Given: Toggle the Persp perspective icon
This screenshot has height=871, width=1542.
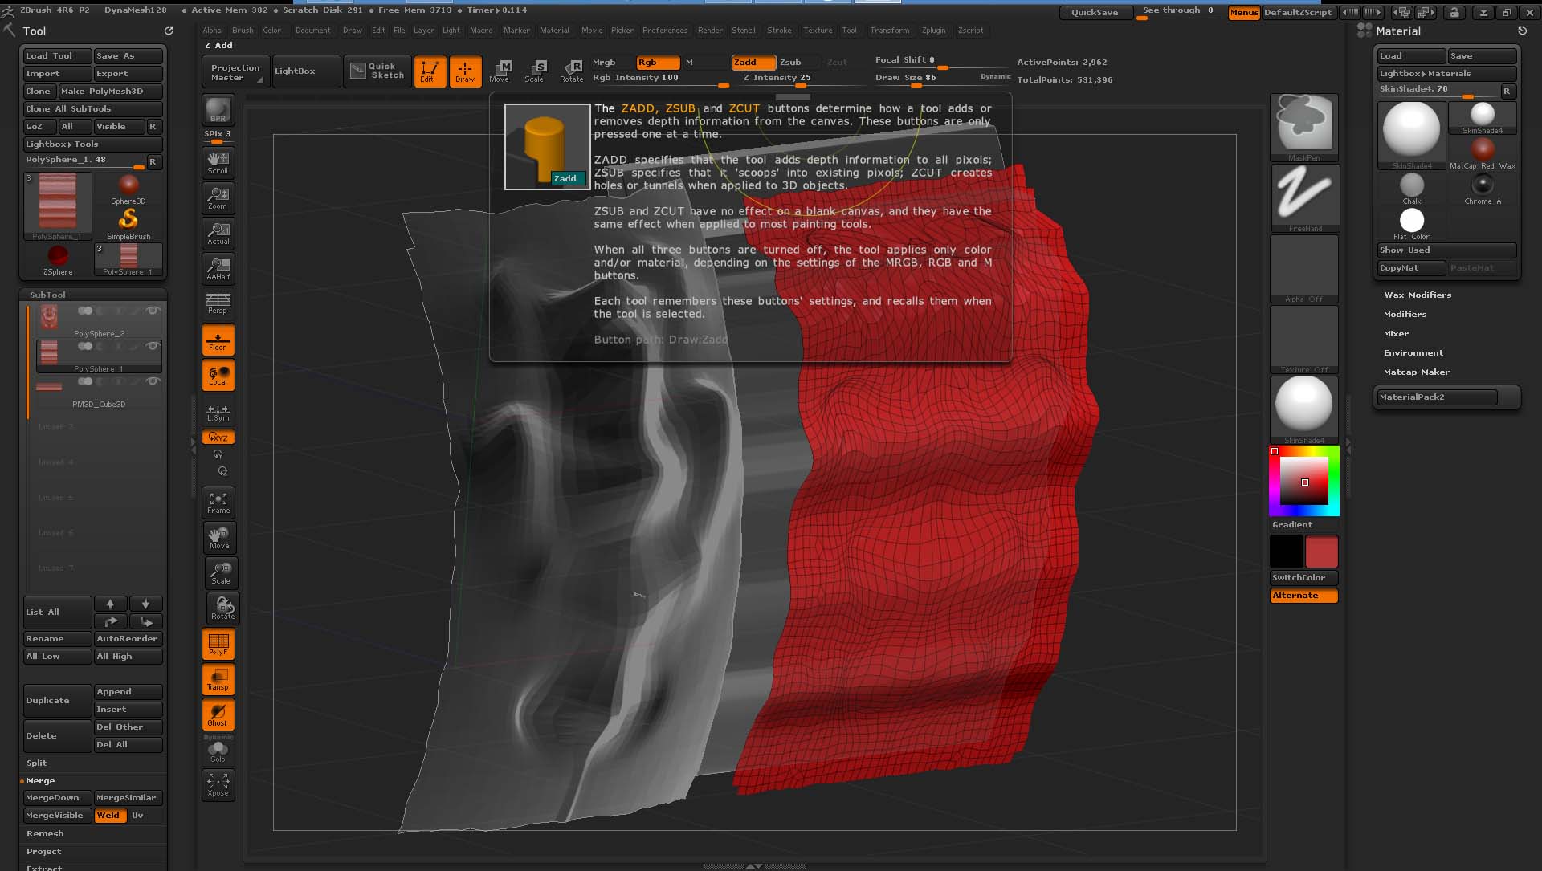Looking at the screenshot, I should (x=218, y=303).
